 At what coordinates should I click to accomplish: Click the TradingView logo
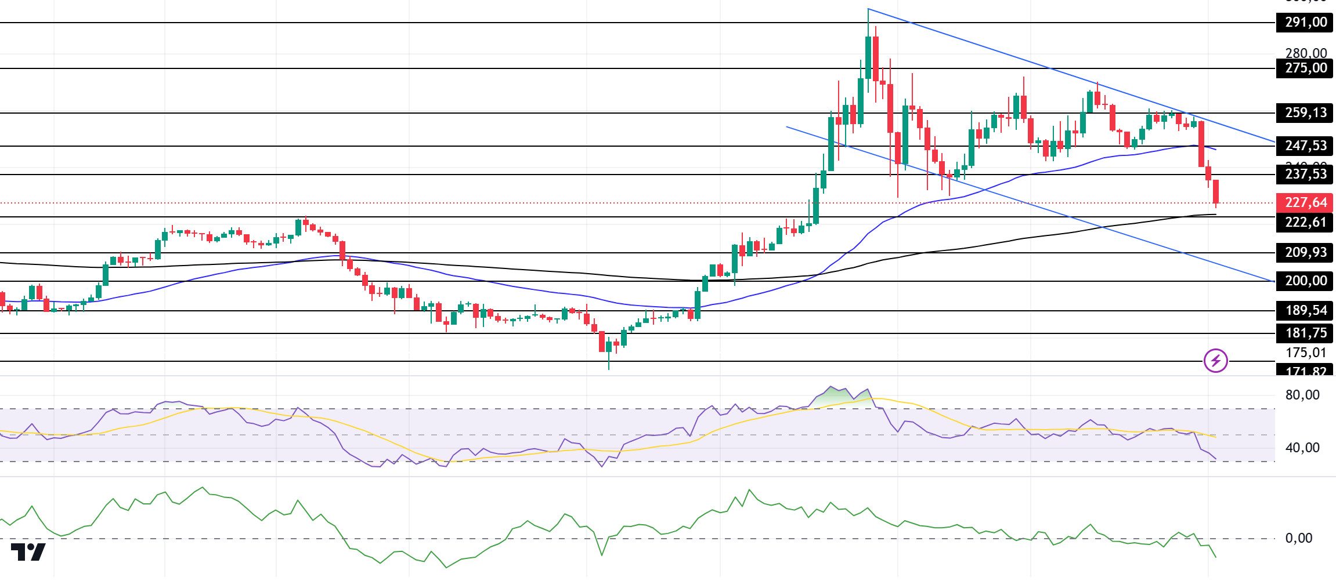(x=28, y=552)
